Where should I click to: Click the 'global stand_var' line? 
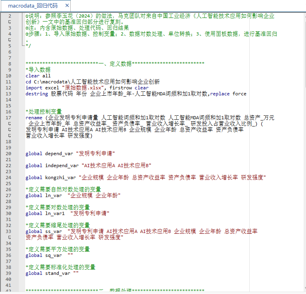pyautogui.click(x=52, y=273)
